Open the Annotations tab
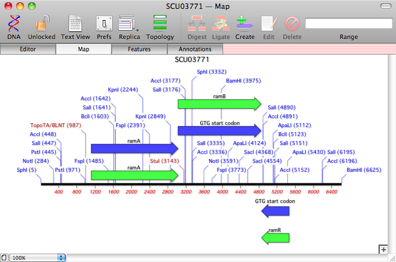 [195, 49]
